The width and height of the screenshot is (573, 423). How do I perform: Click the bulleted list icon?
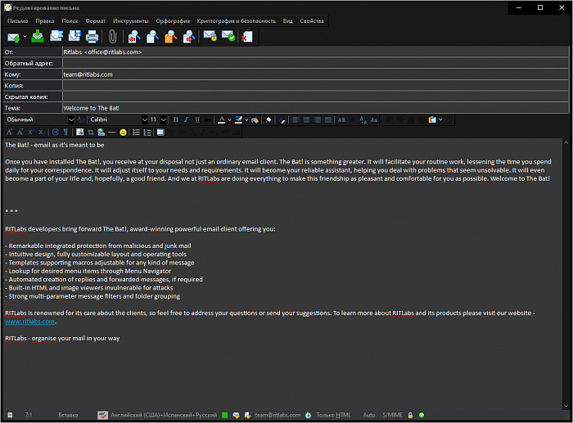click(x=136, y=132)
